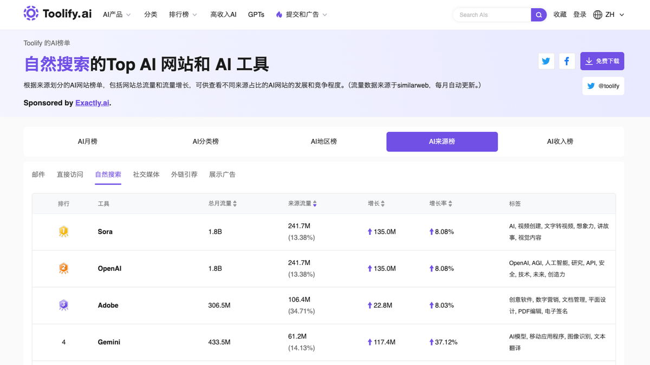Open the ZH language dropdown

609,15
